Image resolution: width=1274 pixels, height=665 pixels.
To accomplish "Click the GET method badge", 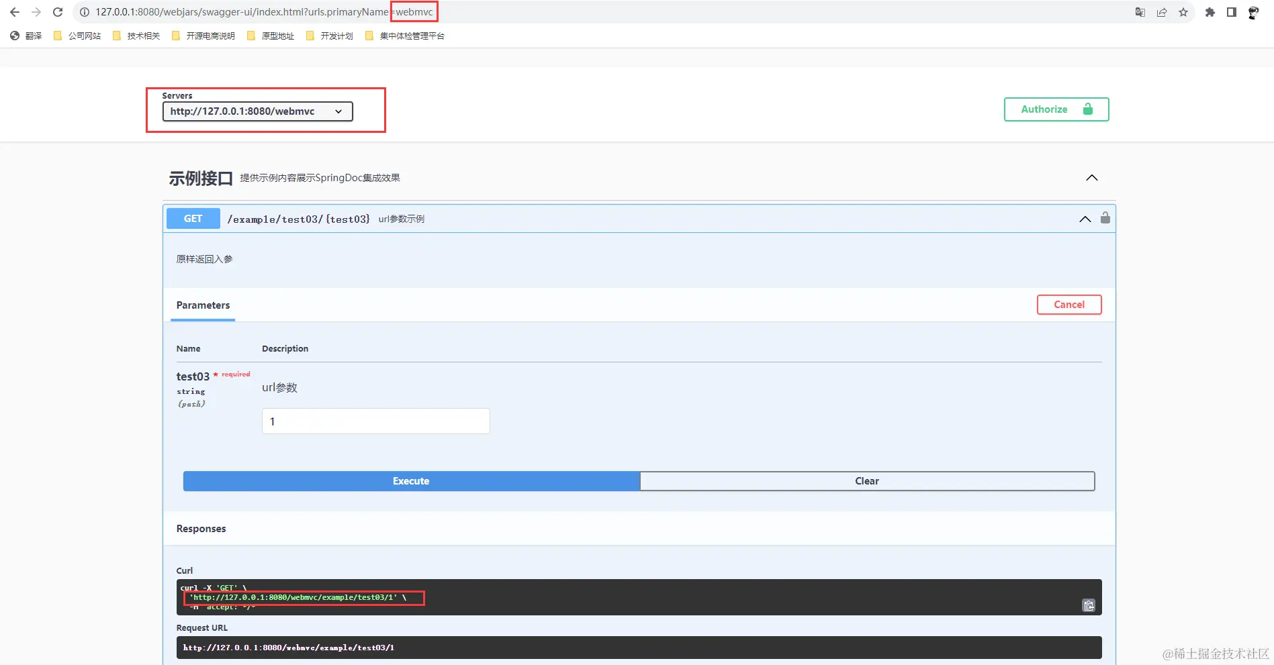I will pos(193,219).
